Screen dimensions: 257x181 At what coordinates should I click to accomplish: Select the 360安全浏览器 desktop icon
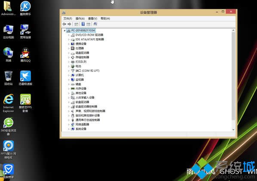8,126
